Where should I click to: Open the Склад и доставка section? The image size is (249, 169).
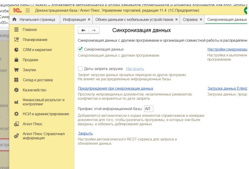[x=38, y=80]
